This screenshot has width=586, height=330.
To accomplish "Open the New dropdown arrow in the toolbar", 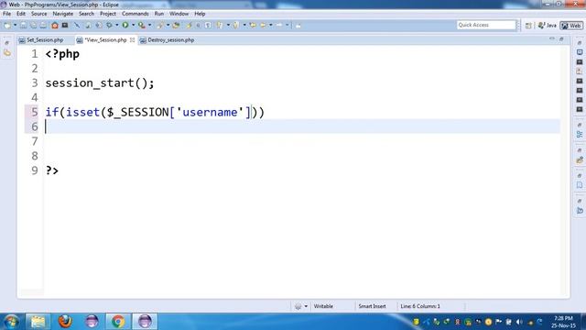I will click(x=16, y=26).
